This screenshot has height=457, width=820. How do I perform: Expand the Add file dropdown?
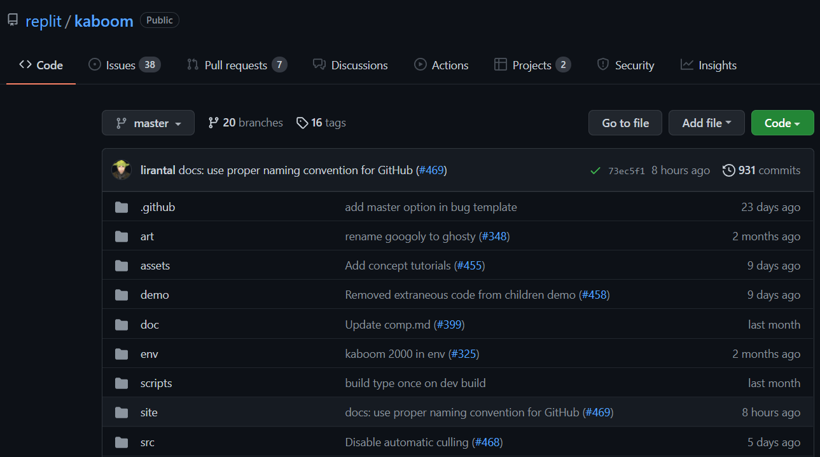tap(706, 123)
